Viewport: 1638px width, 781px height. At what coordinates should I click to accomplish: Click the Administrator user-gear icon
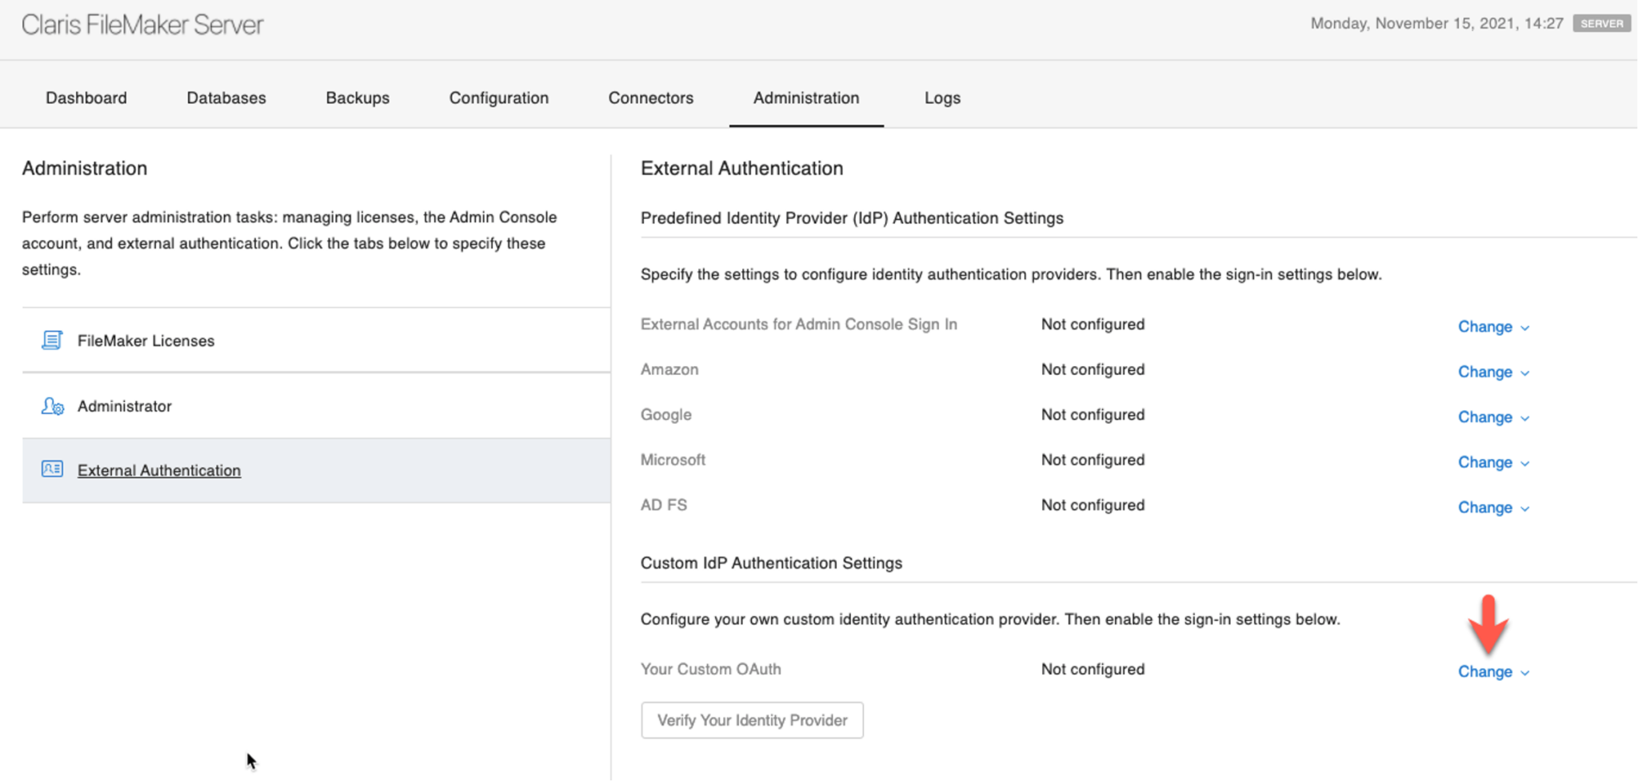(52, 406)
